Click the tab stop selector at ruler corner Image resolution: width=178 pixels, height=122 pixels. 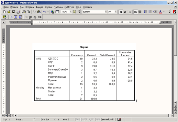point(4,22)
